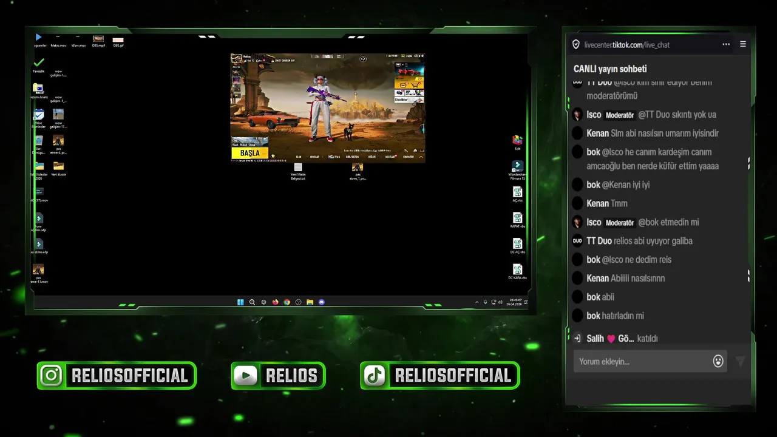777x437 pixels.
Task: Run the DC AÇ.vbs script icon
Action: point(517,246)
